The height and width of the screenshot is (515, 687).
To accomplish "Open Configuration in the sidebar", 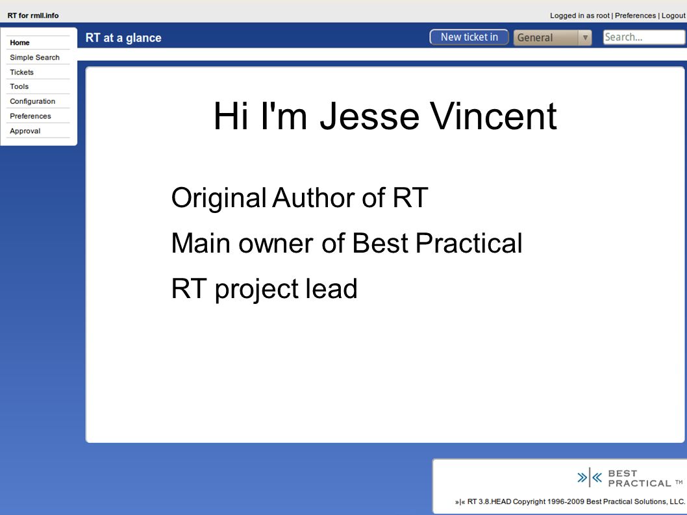I will [32, 101].
